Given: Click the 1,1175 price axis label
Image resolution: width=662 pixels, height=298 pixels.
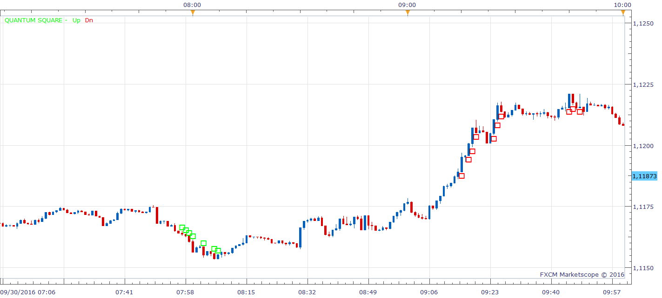Looking at the screenshot, I should tap(644, 207).
